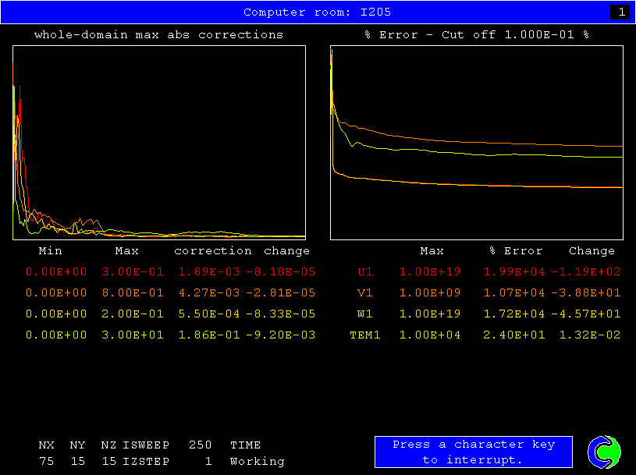The image size is (636, 475).
Task: Click the U1 max value 1.00E+19
Action: click(x=430, y=271)
